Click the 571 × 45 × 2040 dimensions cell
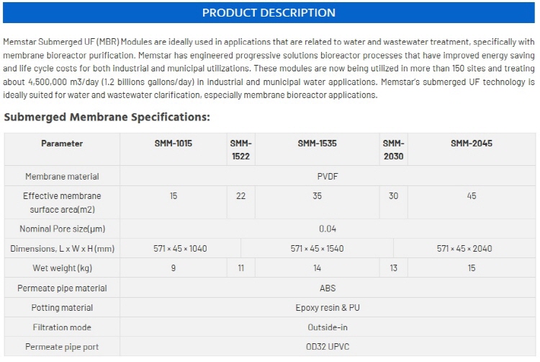The image size is (540, 362). pyautogui.click(x=464, y=249)
